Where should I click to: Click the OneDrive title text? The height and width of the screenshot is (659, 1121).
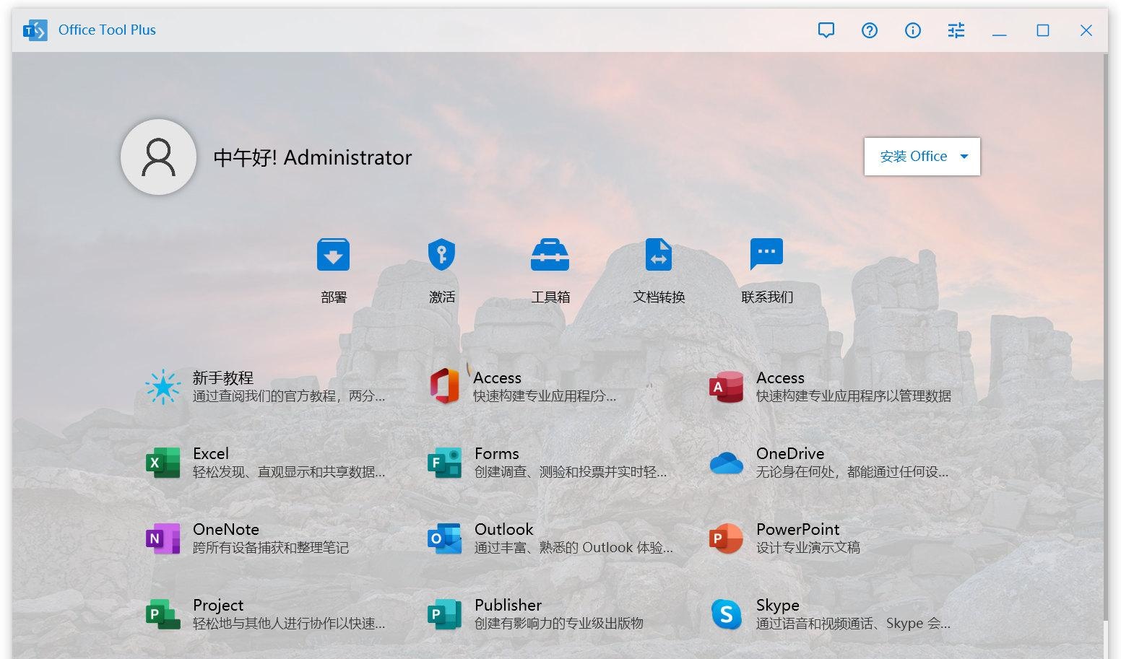(790, 454)
